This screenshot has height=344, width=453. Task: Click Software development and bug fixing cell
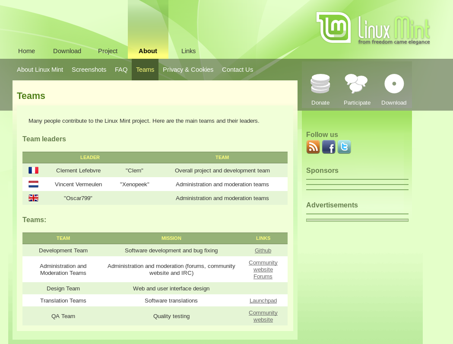(171, 250)
